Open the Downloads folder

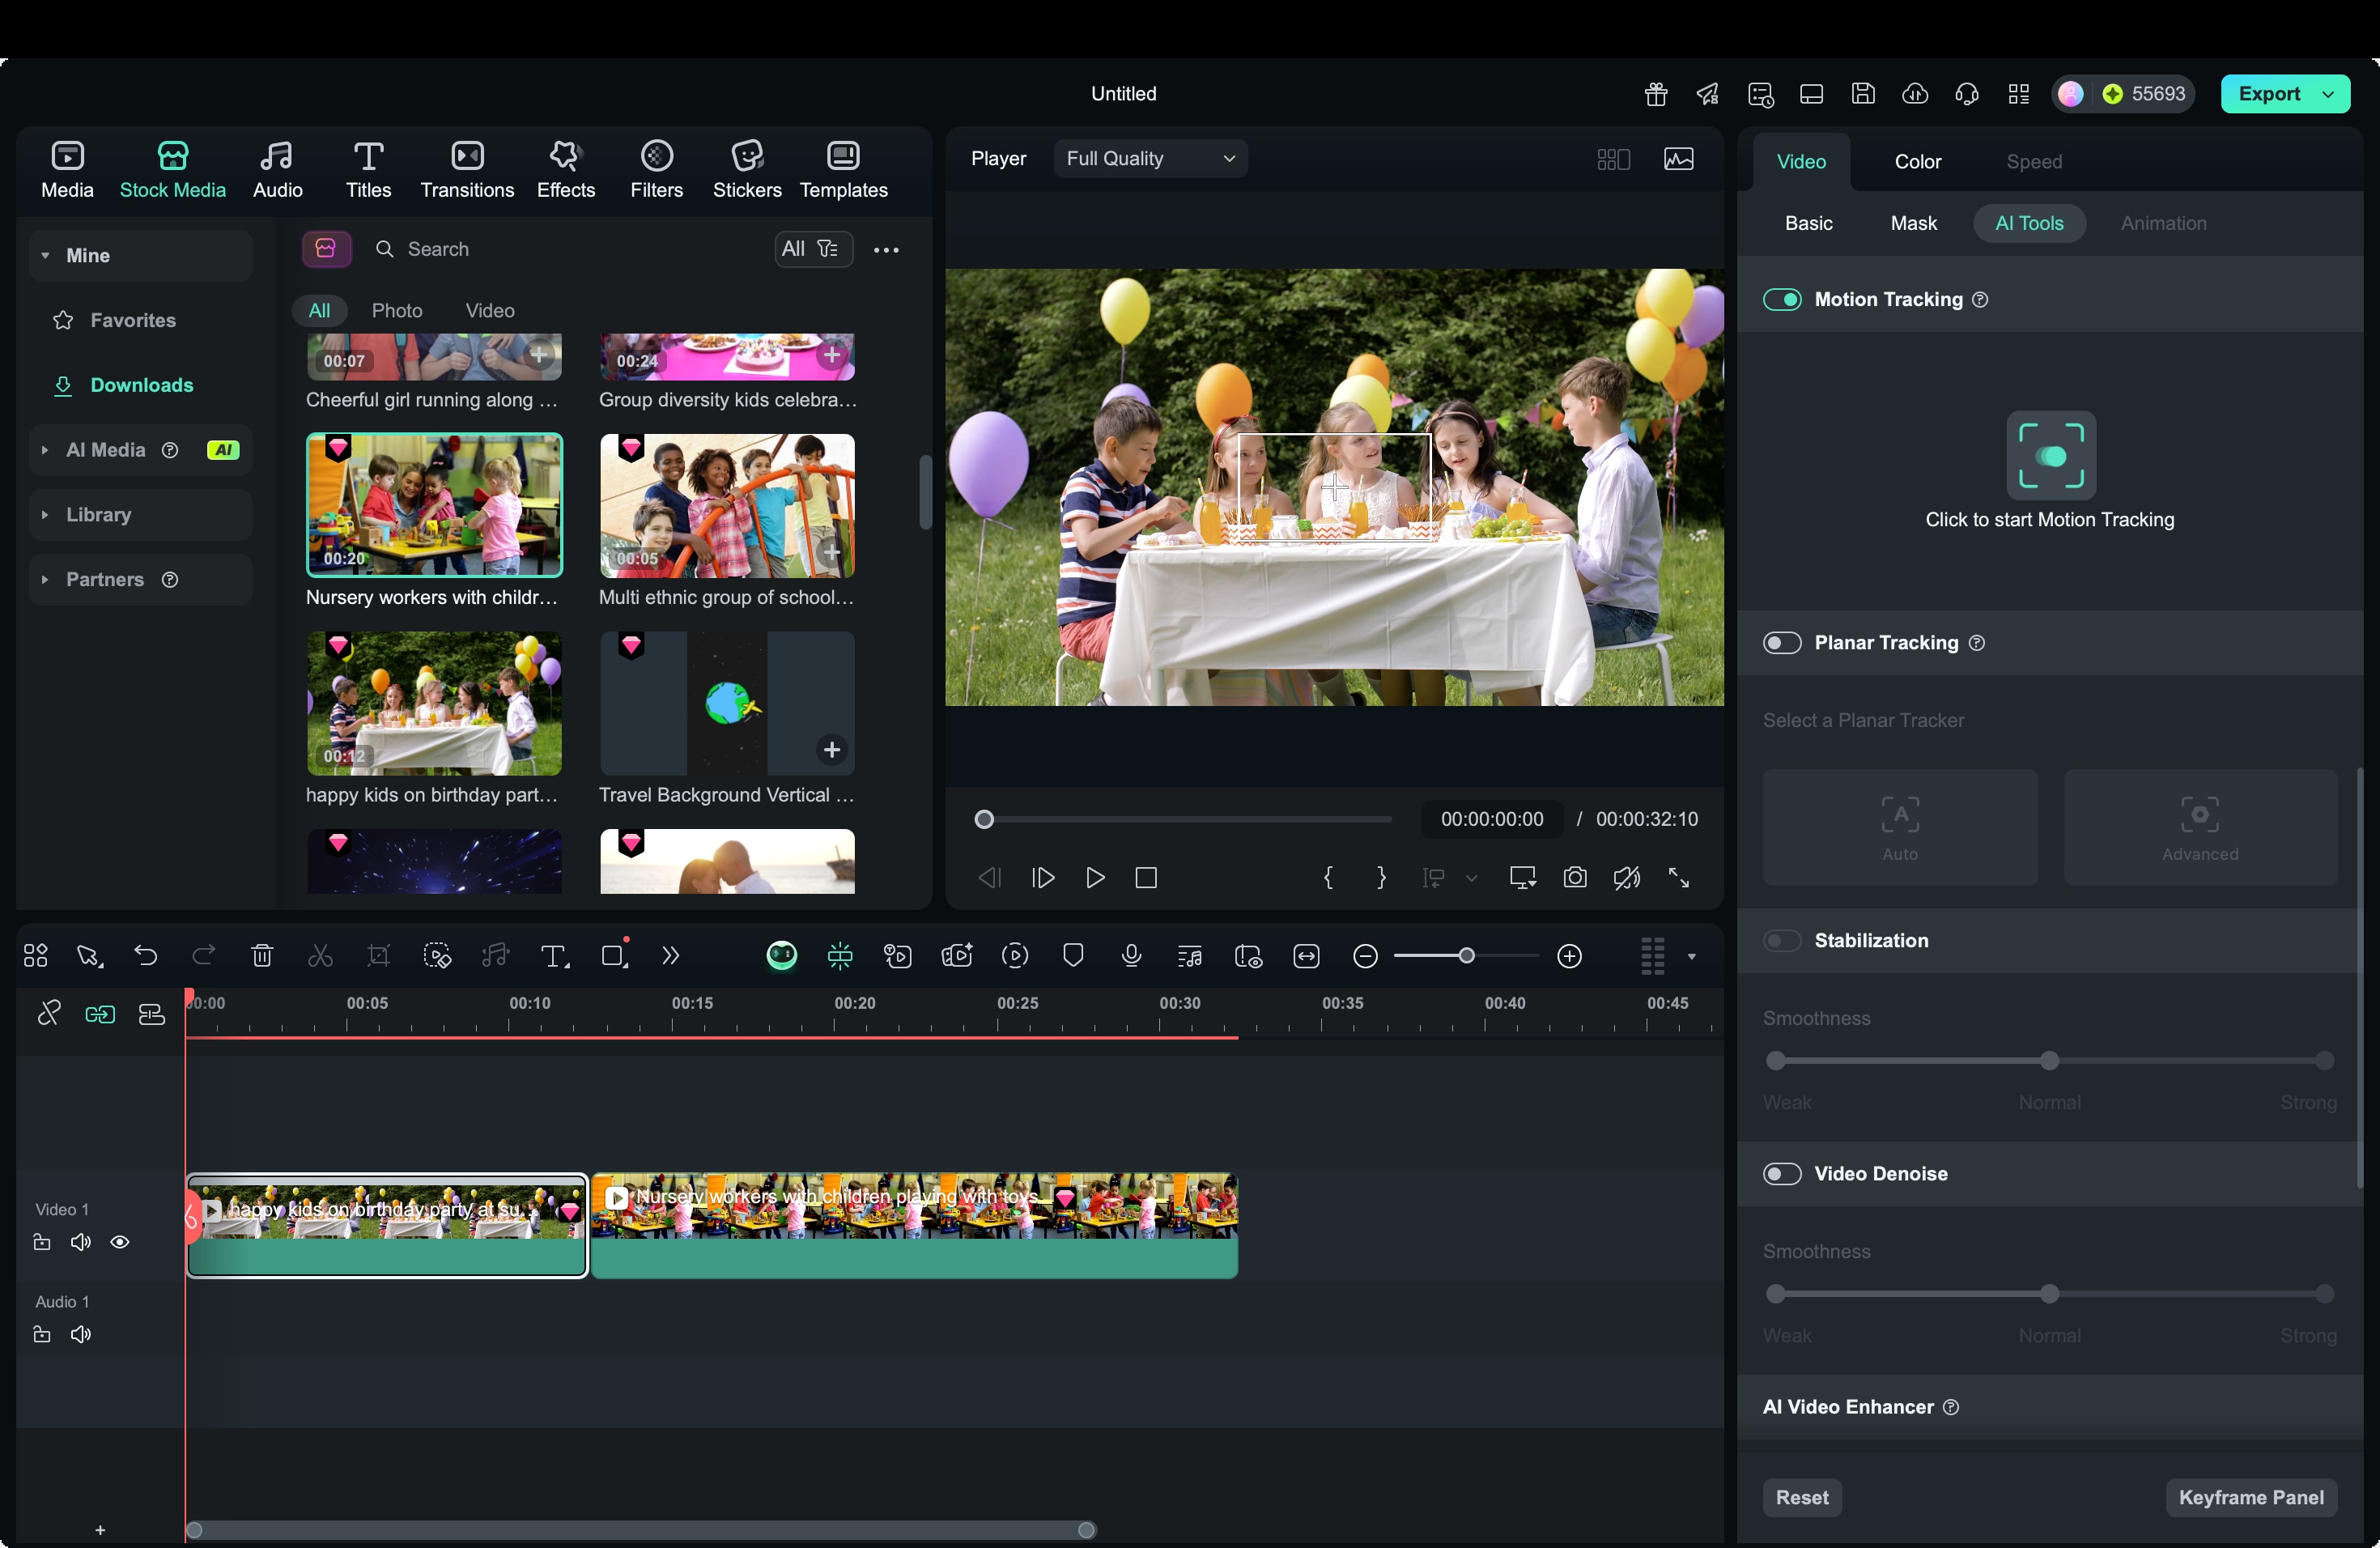click(141, 386)
